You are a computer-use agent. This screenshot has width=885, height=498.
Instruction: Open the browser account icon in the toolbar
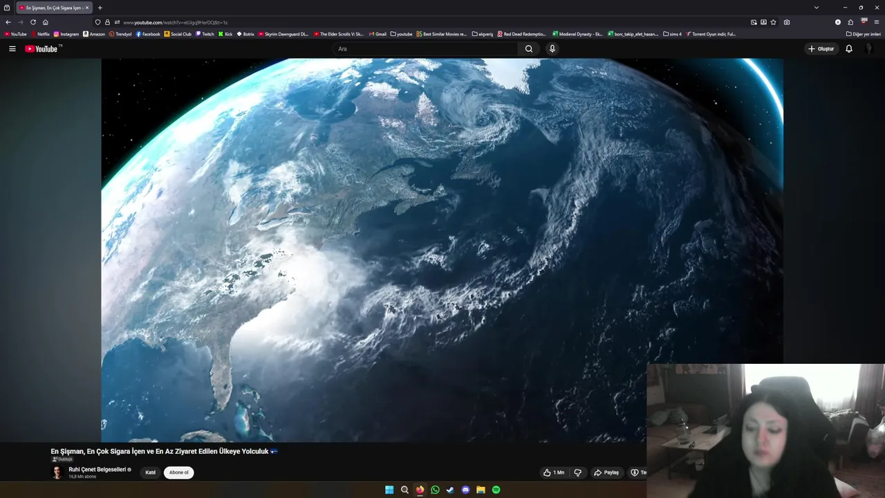[x=838, y=22]
